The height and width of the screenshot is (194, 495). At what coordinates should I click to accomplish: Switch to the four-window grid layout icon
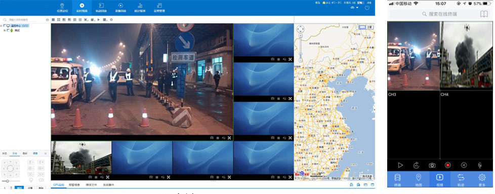pyautogui.click(x=59, y=20)
